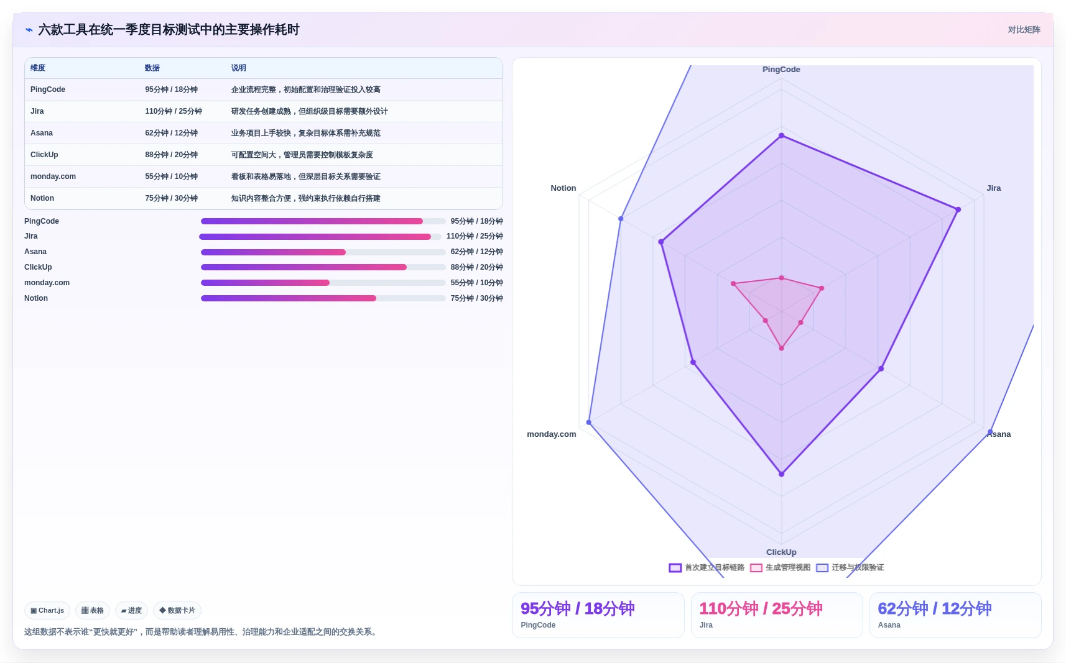Select the PingCode table row name
Image resolution: width=1066 pixels, height=663 pixels.
click(x=48, y=89)
